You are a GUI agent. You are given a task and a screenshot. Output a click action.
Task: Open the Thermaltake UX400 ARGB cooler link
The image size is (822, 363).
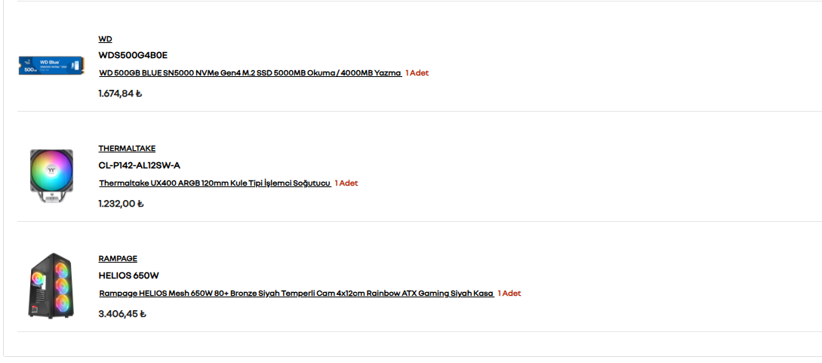(x=215, y=183)
